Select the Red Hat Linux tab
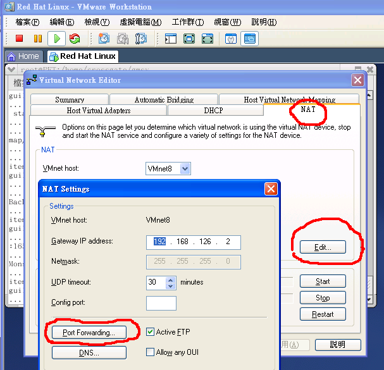384x370 pixels. (83, 56)
